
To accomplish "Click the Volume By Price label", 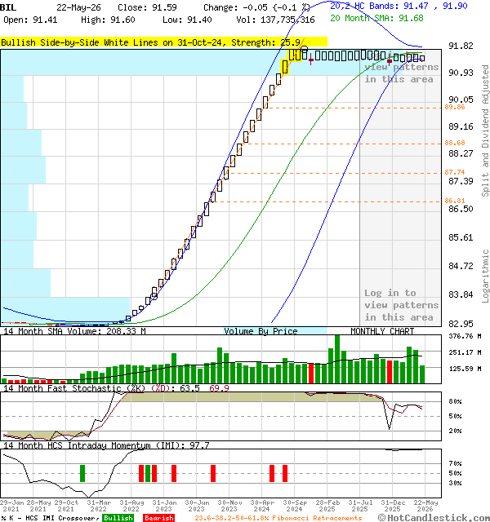I will [261, 331].
